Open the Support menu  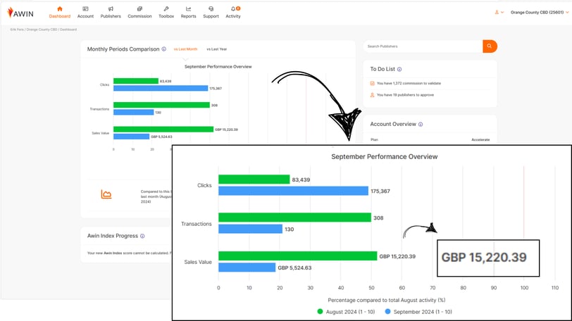[x=211, y=13]
